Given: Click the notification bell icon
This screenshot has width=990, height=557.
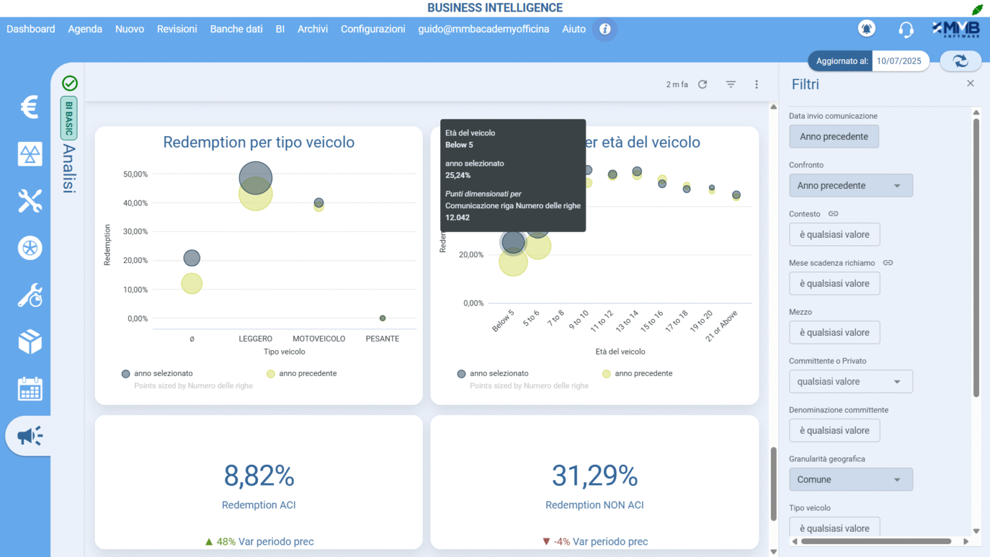Looking at the screenshot, I should point(867,29).
